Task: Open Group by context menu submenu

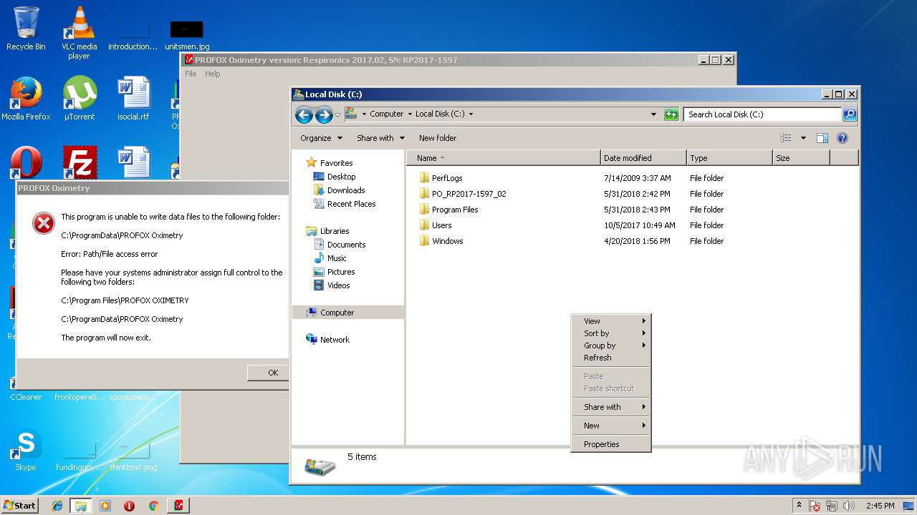Action: [x=611, y=345]
